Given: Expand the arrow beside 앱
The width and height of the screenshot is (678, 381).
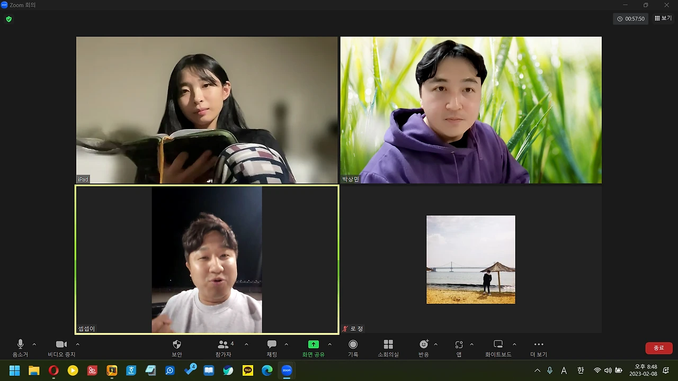Looking at the screenshot, I should coord(472,344).
